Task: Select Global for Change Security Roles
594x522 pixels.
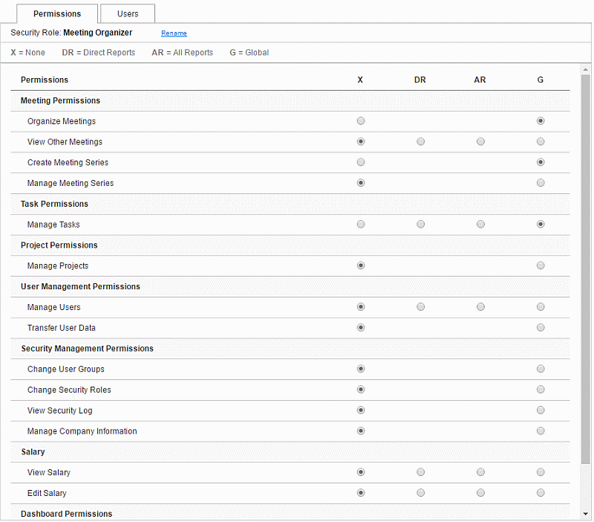Action: tap(541, 389)
